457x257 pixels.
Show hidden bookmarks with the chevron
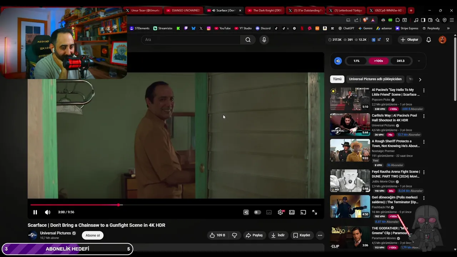click(x=448, y=28)
